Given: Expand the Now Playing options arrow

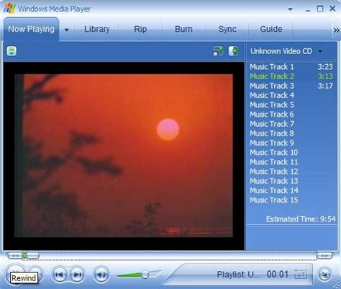Looking at the screenshot, I should [67, 30].
